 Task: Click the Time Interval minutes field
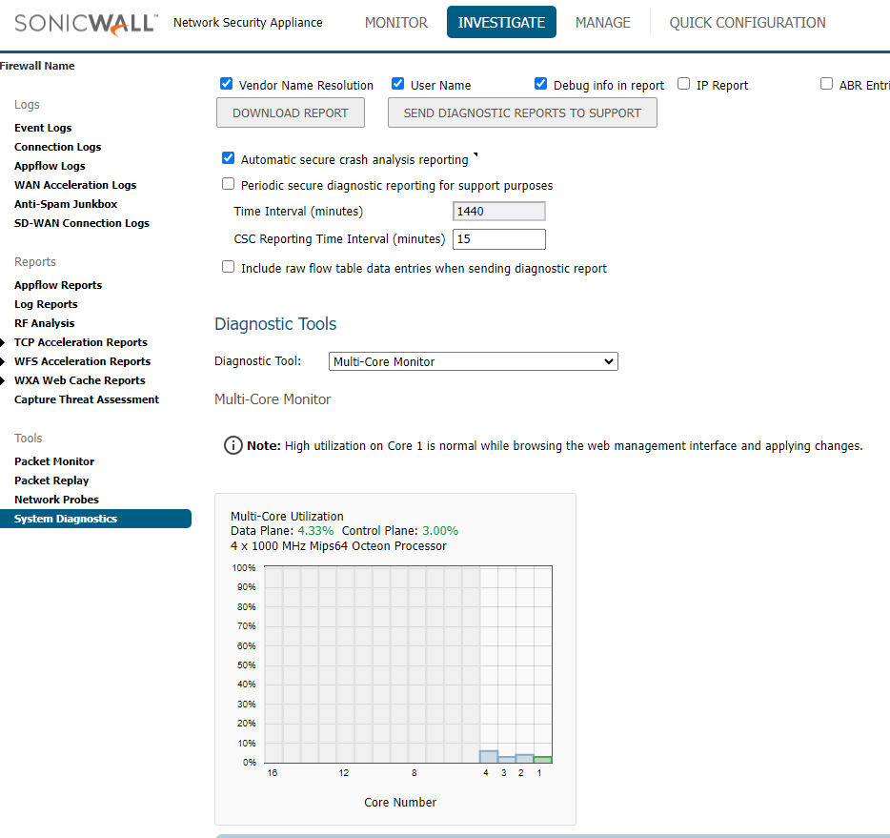(499, 212)
